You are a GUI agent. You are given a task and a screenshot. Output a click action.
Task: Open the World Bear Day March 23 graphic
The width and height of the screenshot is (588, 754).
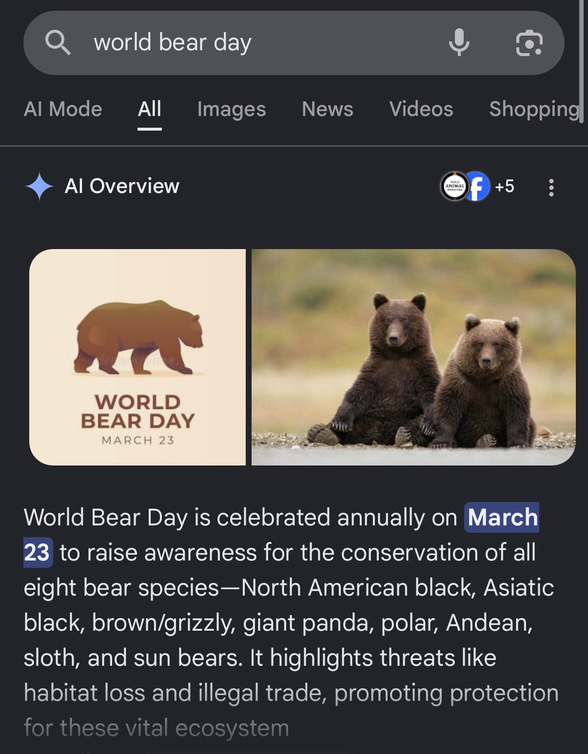coord(138,357)
